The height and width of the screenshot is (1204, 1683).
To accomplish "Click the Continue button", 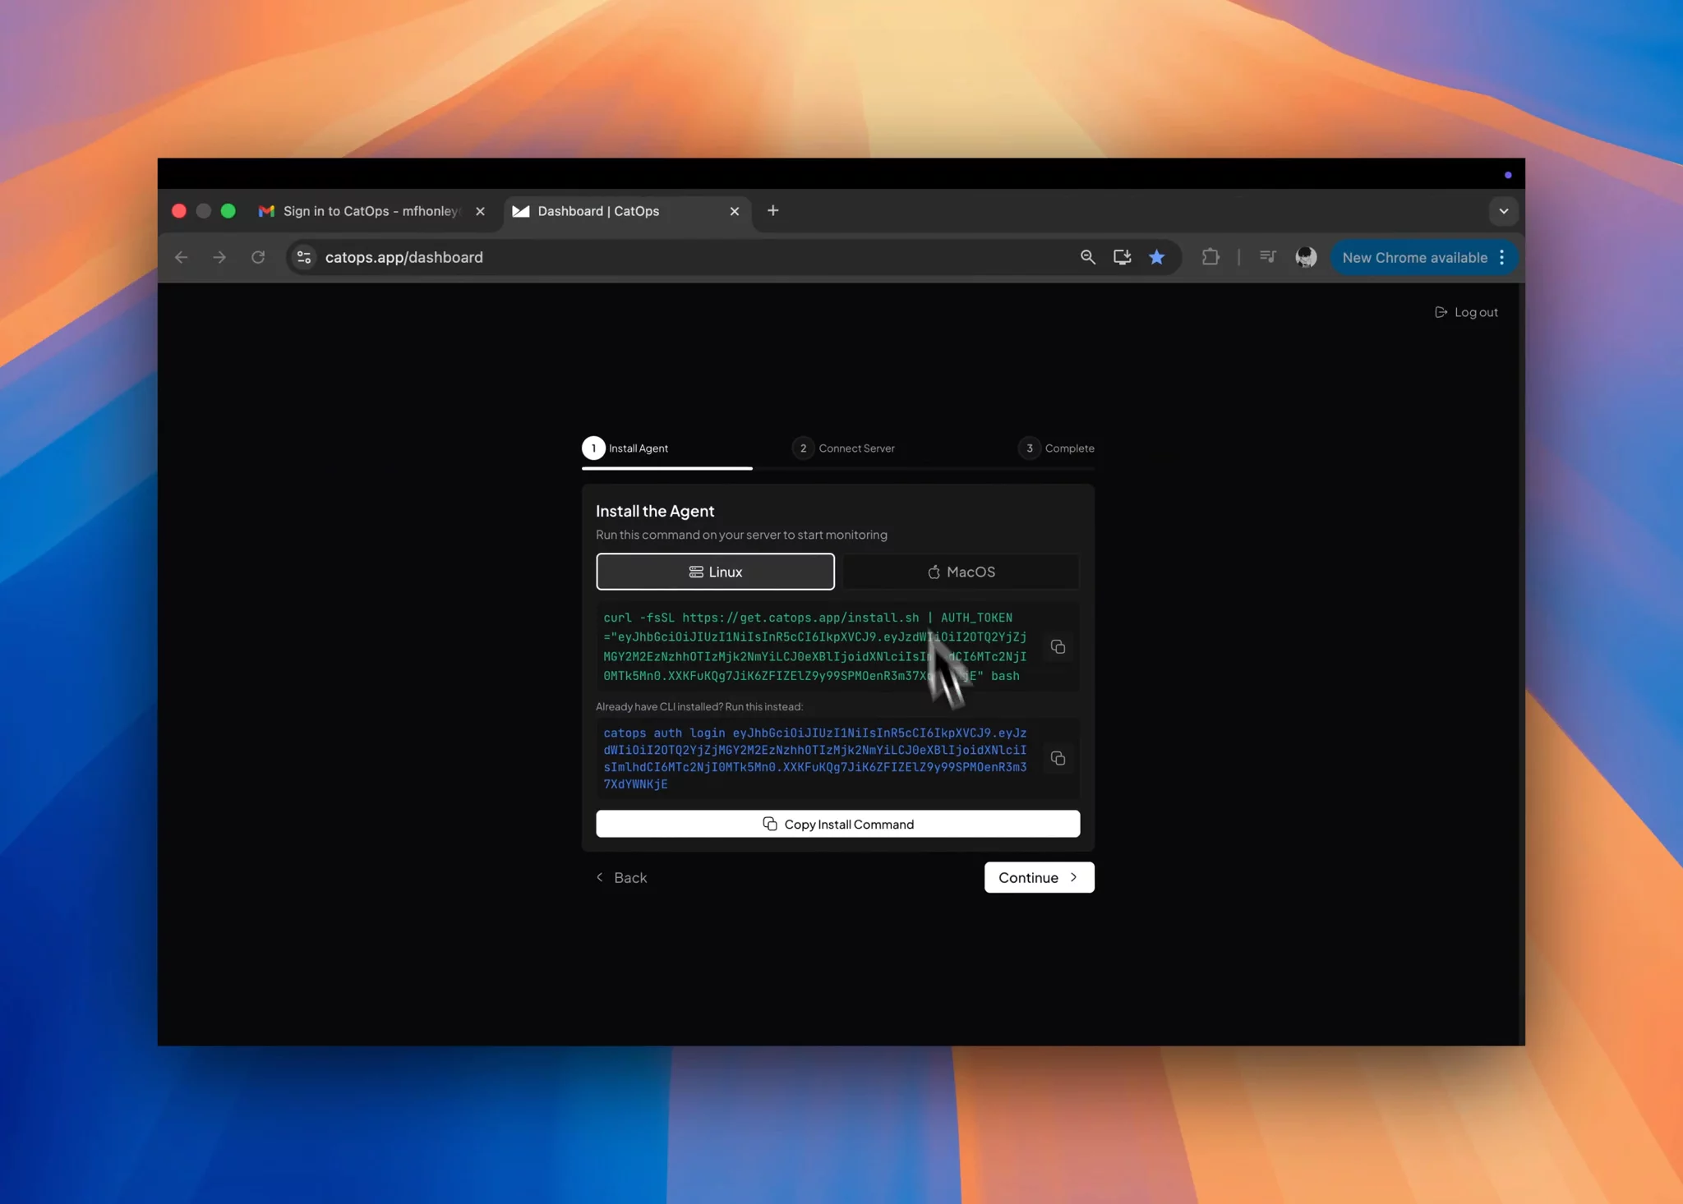I will tap(1039, 877).
